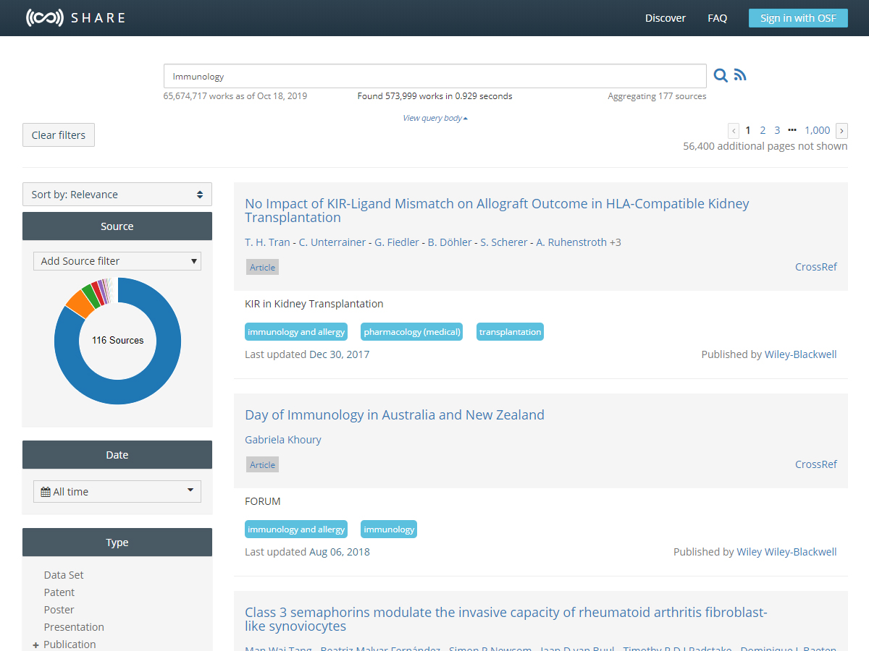Click the transplantation tag
The height and width of the screenshot is (651, 869).
pos(510,332)
